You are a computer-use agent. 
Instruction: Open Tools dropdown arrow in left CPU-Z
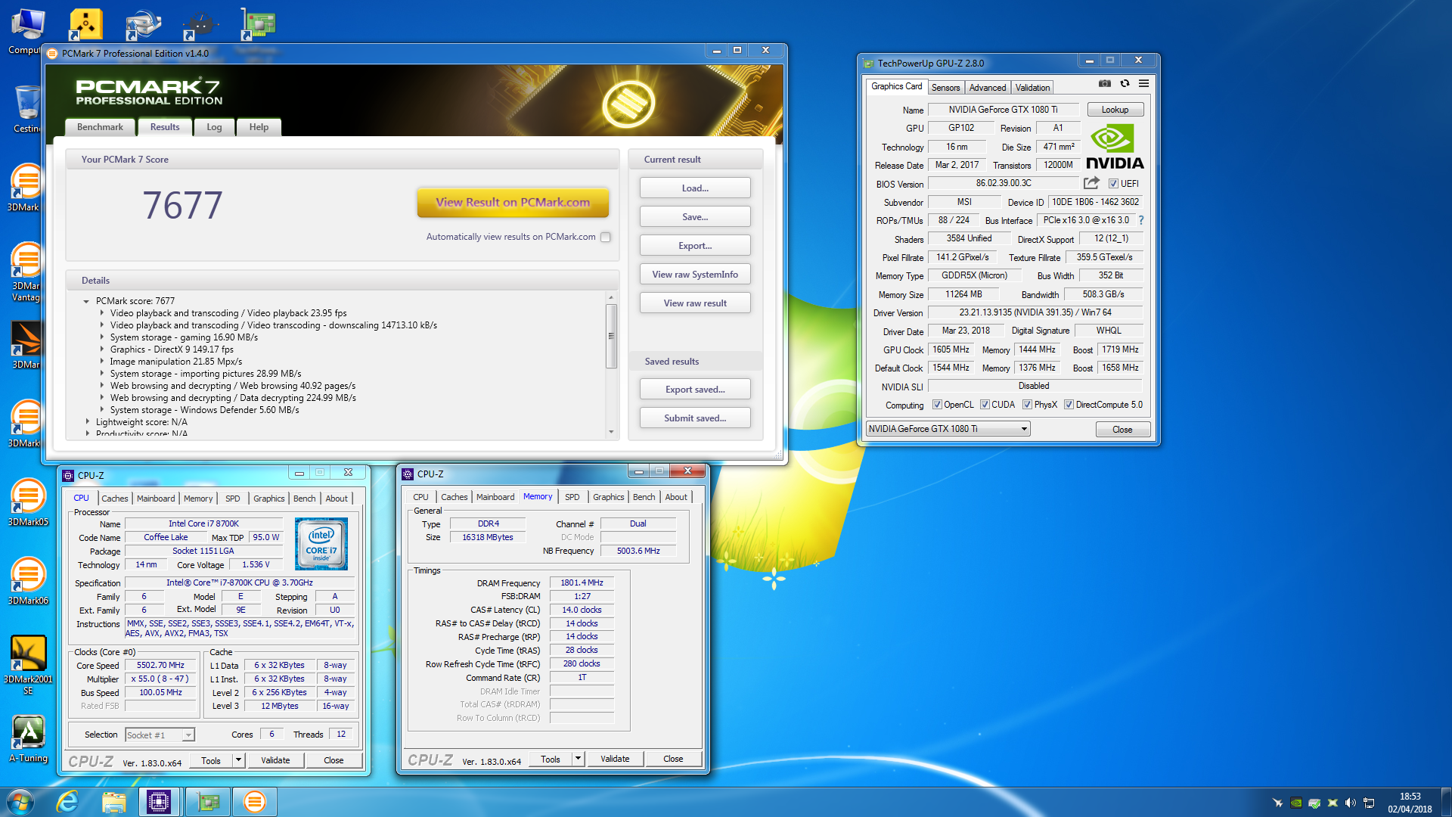click(x=238, y=760)
